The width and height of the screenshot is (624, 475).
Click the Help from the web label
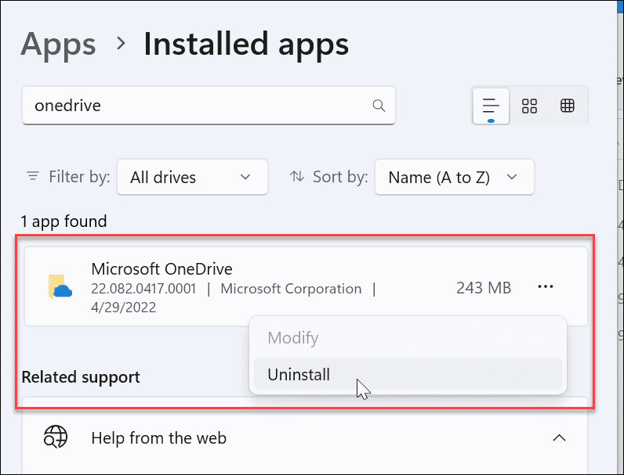click(159, 438)
